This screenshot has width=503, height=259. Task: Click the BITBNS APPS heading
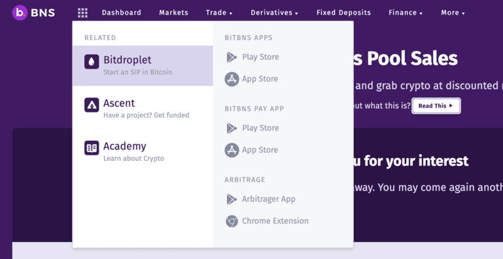pos(248,38)
